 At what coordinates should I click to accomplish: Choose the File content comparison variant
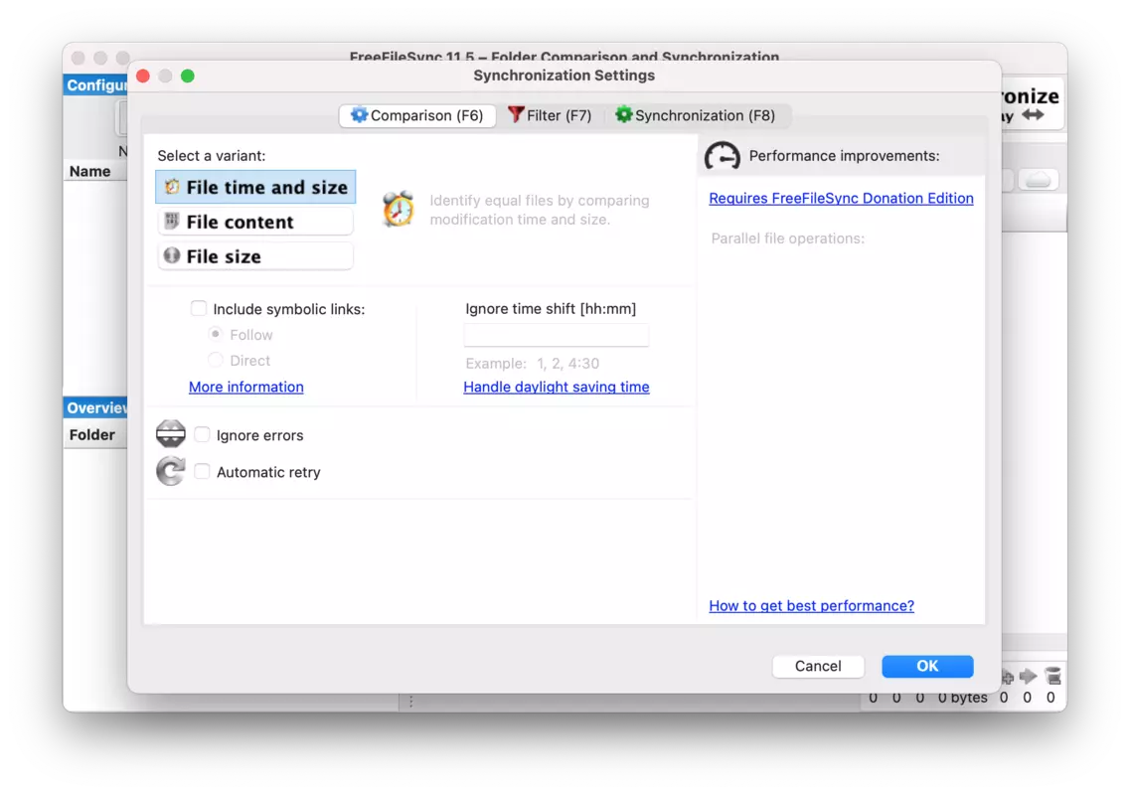255,222
